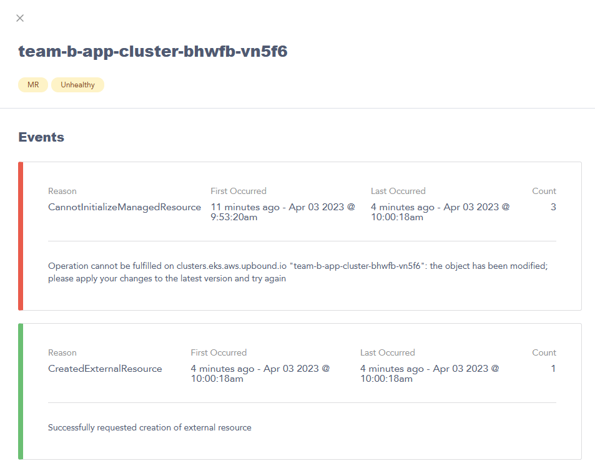Toggle the MR label on the cluster
Screen dimensions: 595x466
(32, 84)
